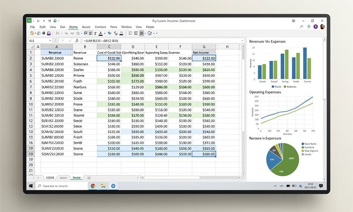The height and width of the screenshot is (212, 353).
Task: Add a new sheet with plus button
Action: (x=89, y=178)
